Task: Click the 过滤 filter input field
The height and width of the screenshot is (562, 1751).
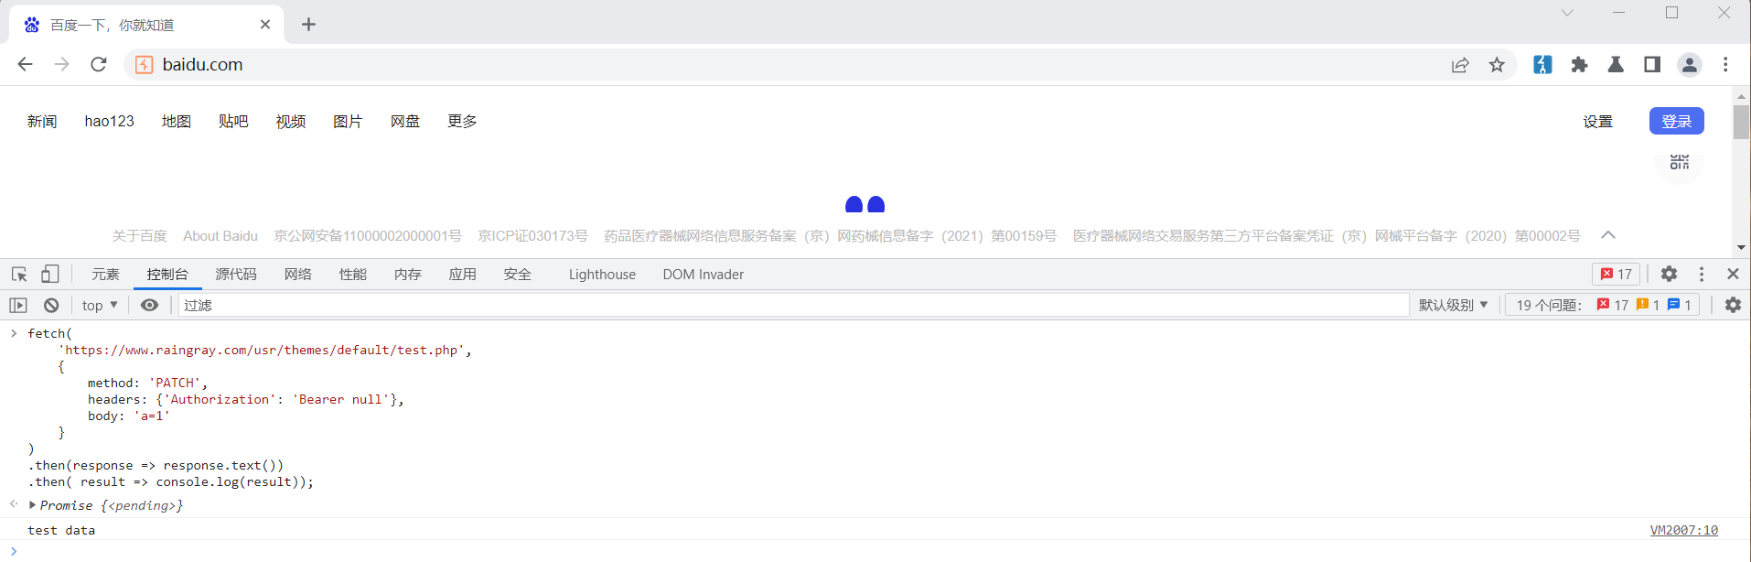Action: point(793,305)
